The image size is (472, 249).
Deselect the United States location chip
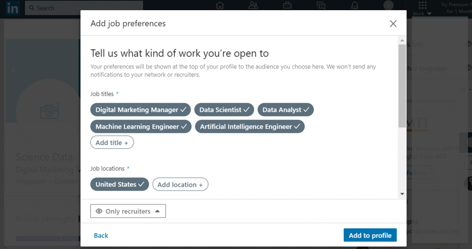pos(119,184)
